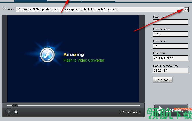This screenshot has width=192, height=121.
Task: Click the 82/1248 frames counter text
Action: tap(130, 112)
